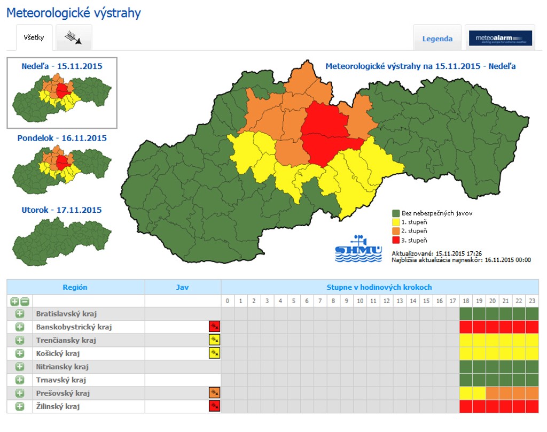This screenshot has width=547, height=432.
Task: Click the orange wind icon for Prešovský kraj
Action: point(215,393)
